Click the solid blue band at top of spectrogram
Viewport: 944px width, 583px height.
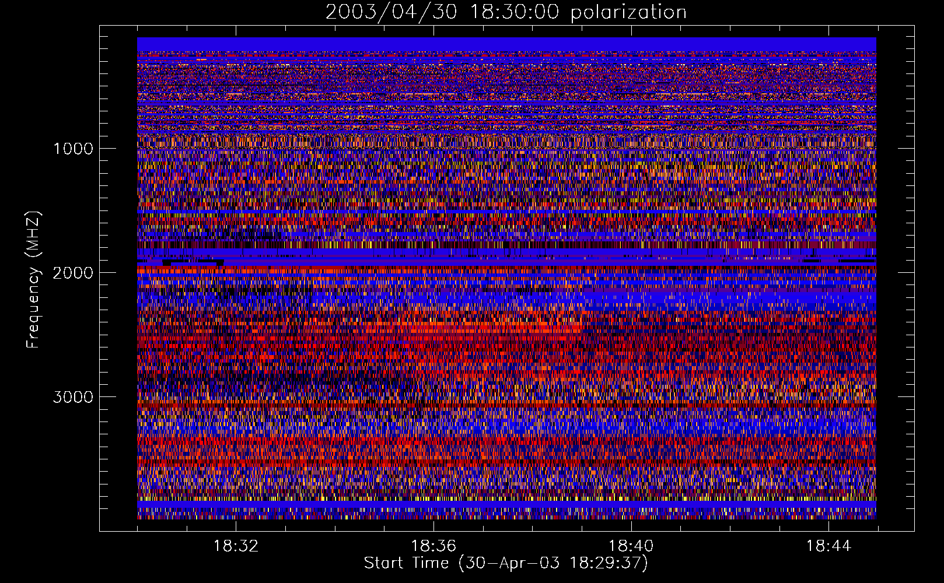pyautogui.click(x=506, y=44)
